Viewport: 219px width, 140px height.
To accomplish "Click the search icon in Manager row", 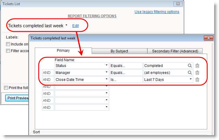I will (190, 73).
